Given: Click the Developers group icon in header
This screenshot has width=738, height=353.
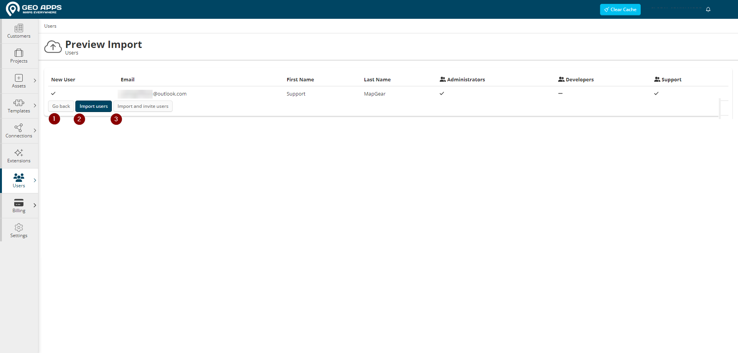Looking at the screenshot, I should click(561, 79).
